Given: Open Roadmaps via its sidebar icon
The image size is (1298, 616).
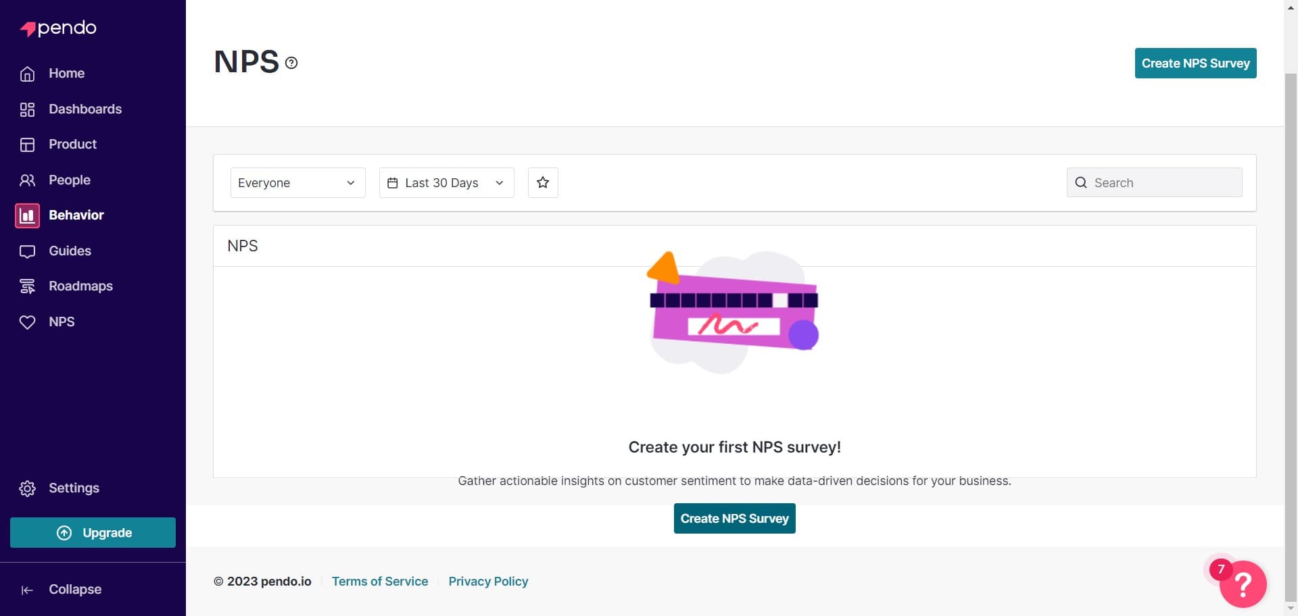Looking at the screenshot, I should (27, 286).
